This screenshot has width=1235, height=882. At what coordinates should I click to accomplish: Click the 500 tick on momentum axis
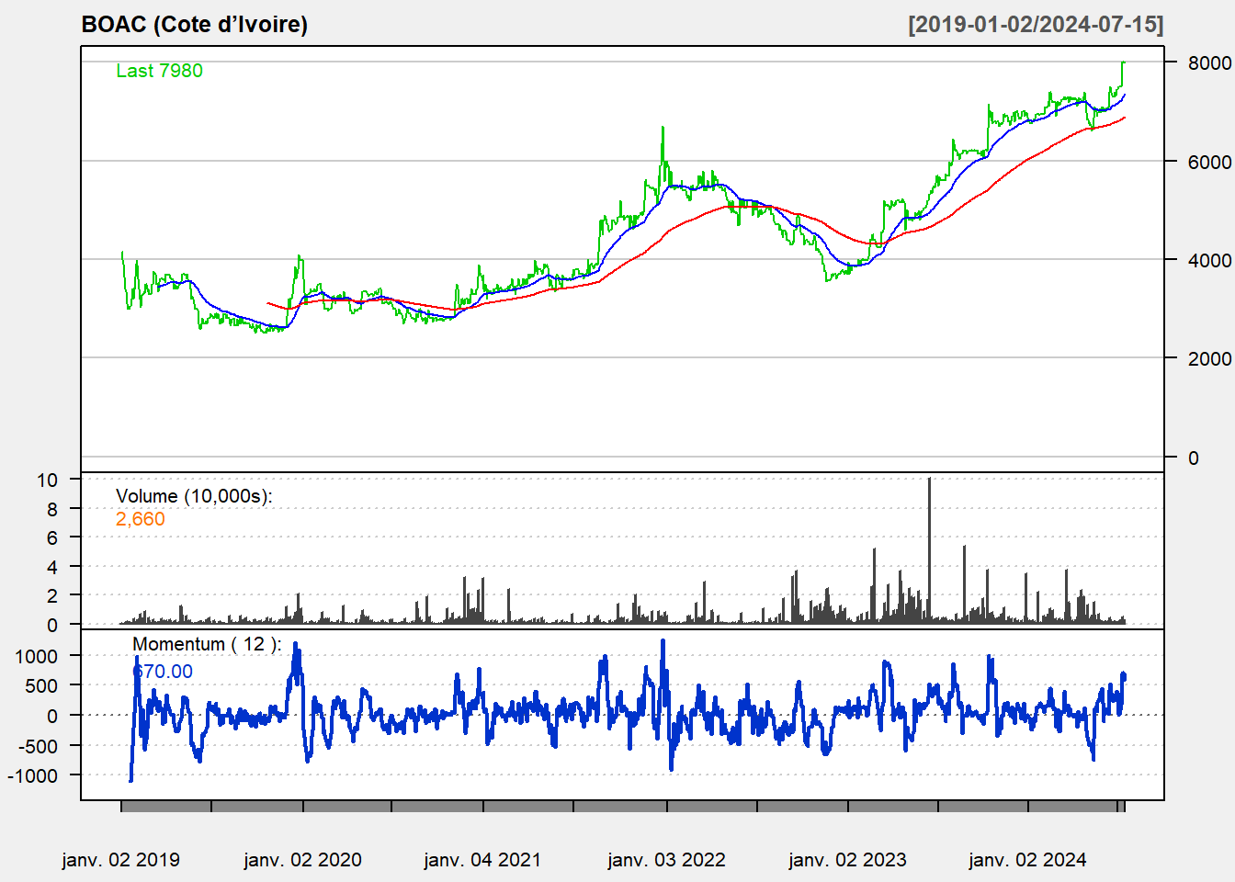[x=40, y=685]
